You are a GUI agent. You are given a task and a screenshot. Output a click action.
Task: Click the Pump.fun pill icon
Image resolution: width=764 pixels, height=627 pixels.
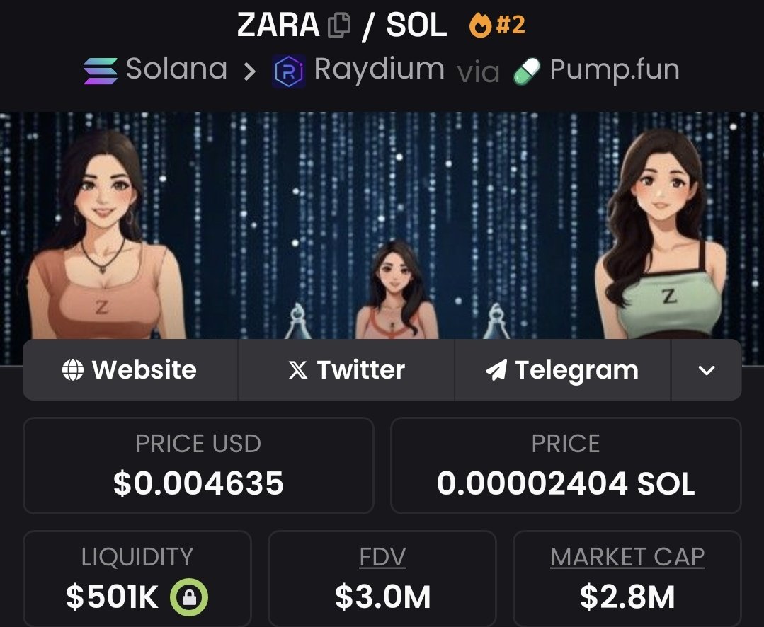click(x=527, y=71)
